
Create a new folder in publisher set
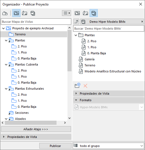click(x=77, y=86)
